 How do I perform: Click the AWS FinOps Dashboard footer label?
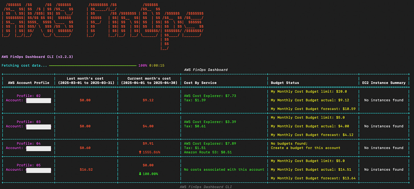(206, 187)
